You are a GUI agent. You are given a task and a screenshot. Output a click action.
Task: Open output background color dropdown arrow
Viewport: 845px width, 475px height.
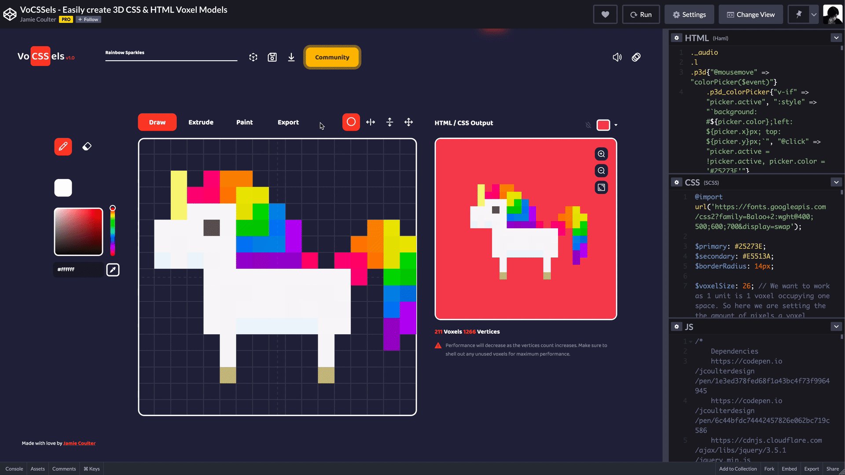616,125
